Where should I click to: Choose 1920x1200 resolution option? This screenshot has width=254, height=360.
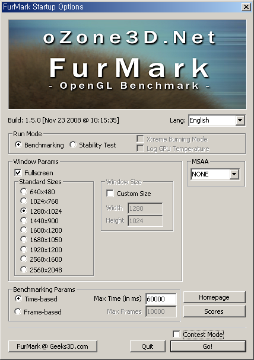click(24, 249)
